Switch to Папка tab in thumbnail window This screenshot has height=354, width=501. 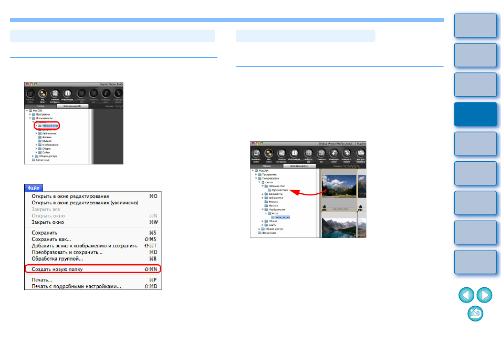[266, 166]
